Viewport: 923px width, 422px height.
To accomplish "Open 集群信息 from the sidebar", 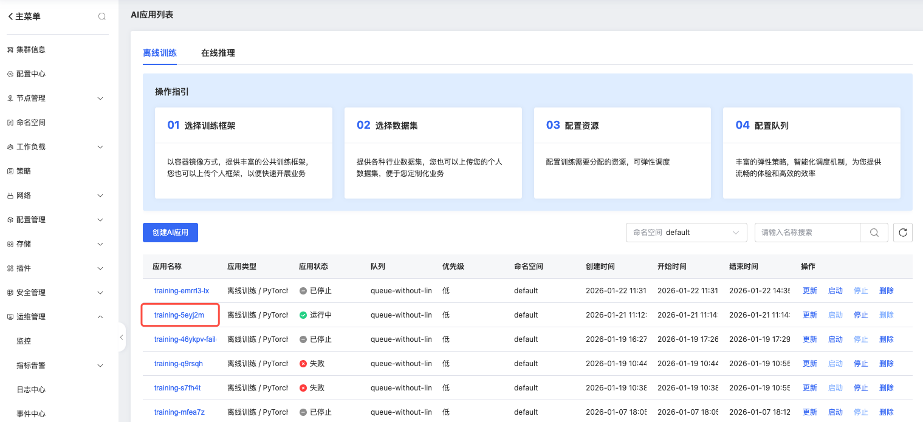I will click(30, 50).
